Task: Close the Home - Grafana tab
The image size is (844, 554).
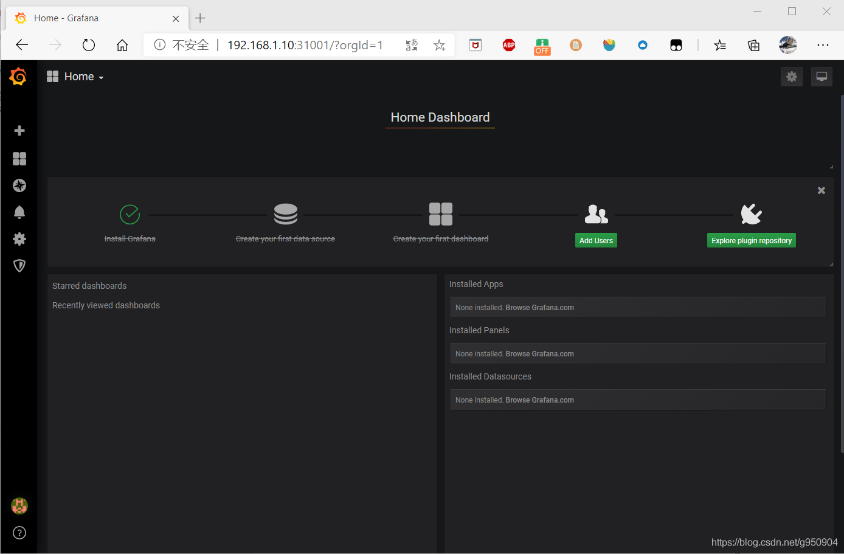Action: pos(176,18)
